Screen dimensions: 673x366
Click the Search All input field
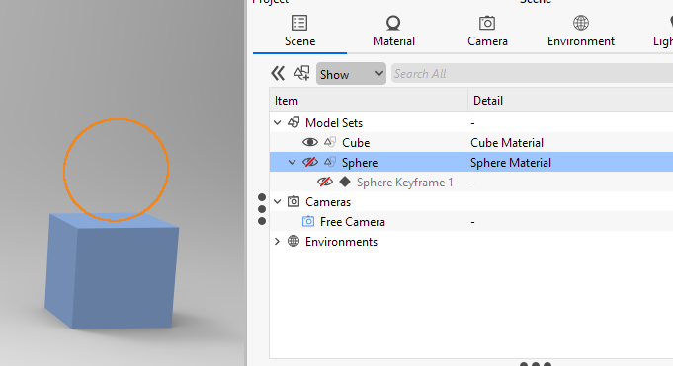pyautogui.click(x=532, y=74)
